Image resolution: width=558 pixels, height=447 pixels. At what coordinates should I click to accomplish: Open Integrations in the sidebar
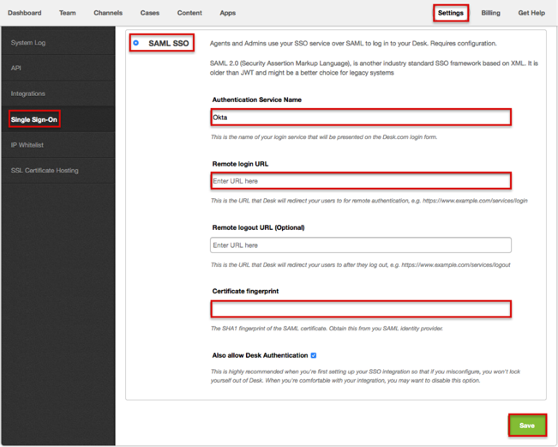coord(28,94)
